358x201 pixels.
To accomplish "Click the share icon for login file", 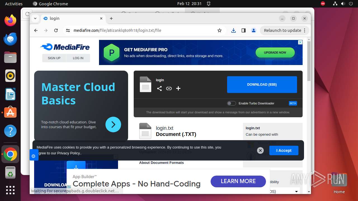I will point(159,88).
